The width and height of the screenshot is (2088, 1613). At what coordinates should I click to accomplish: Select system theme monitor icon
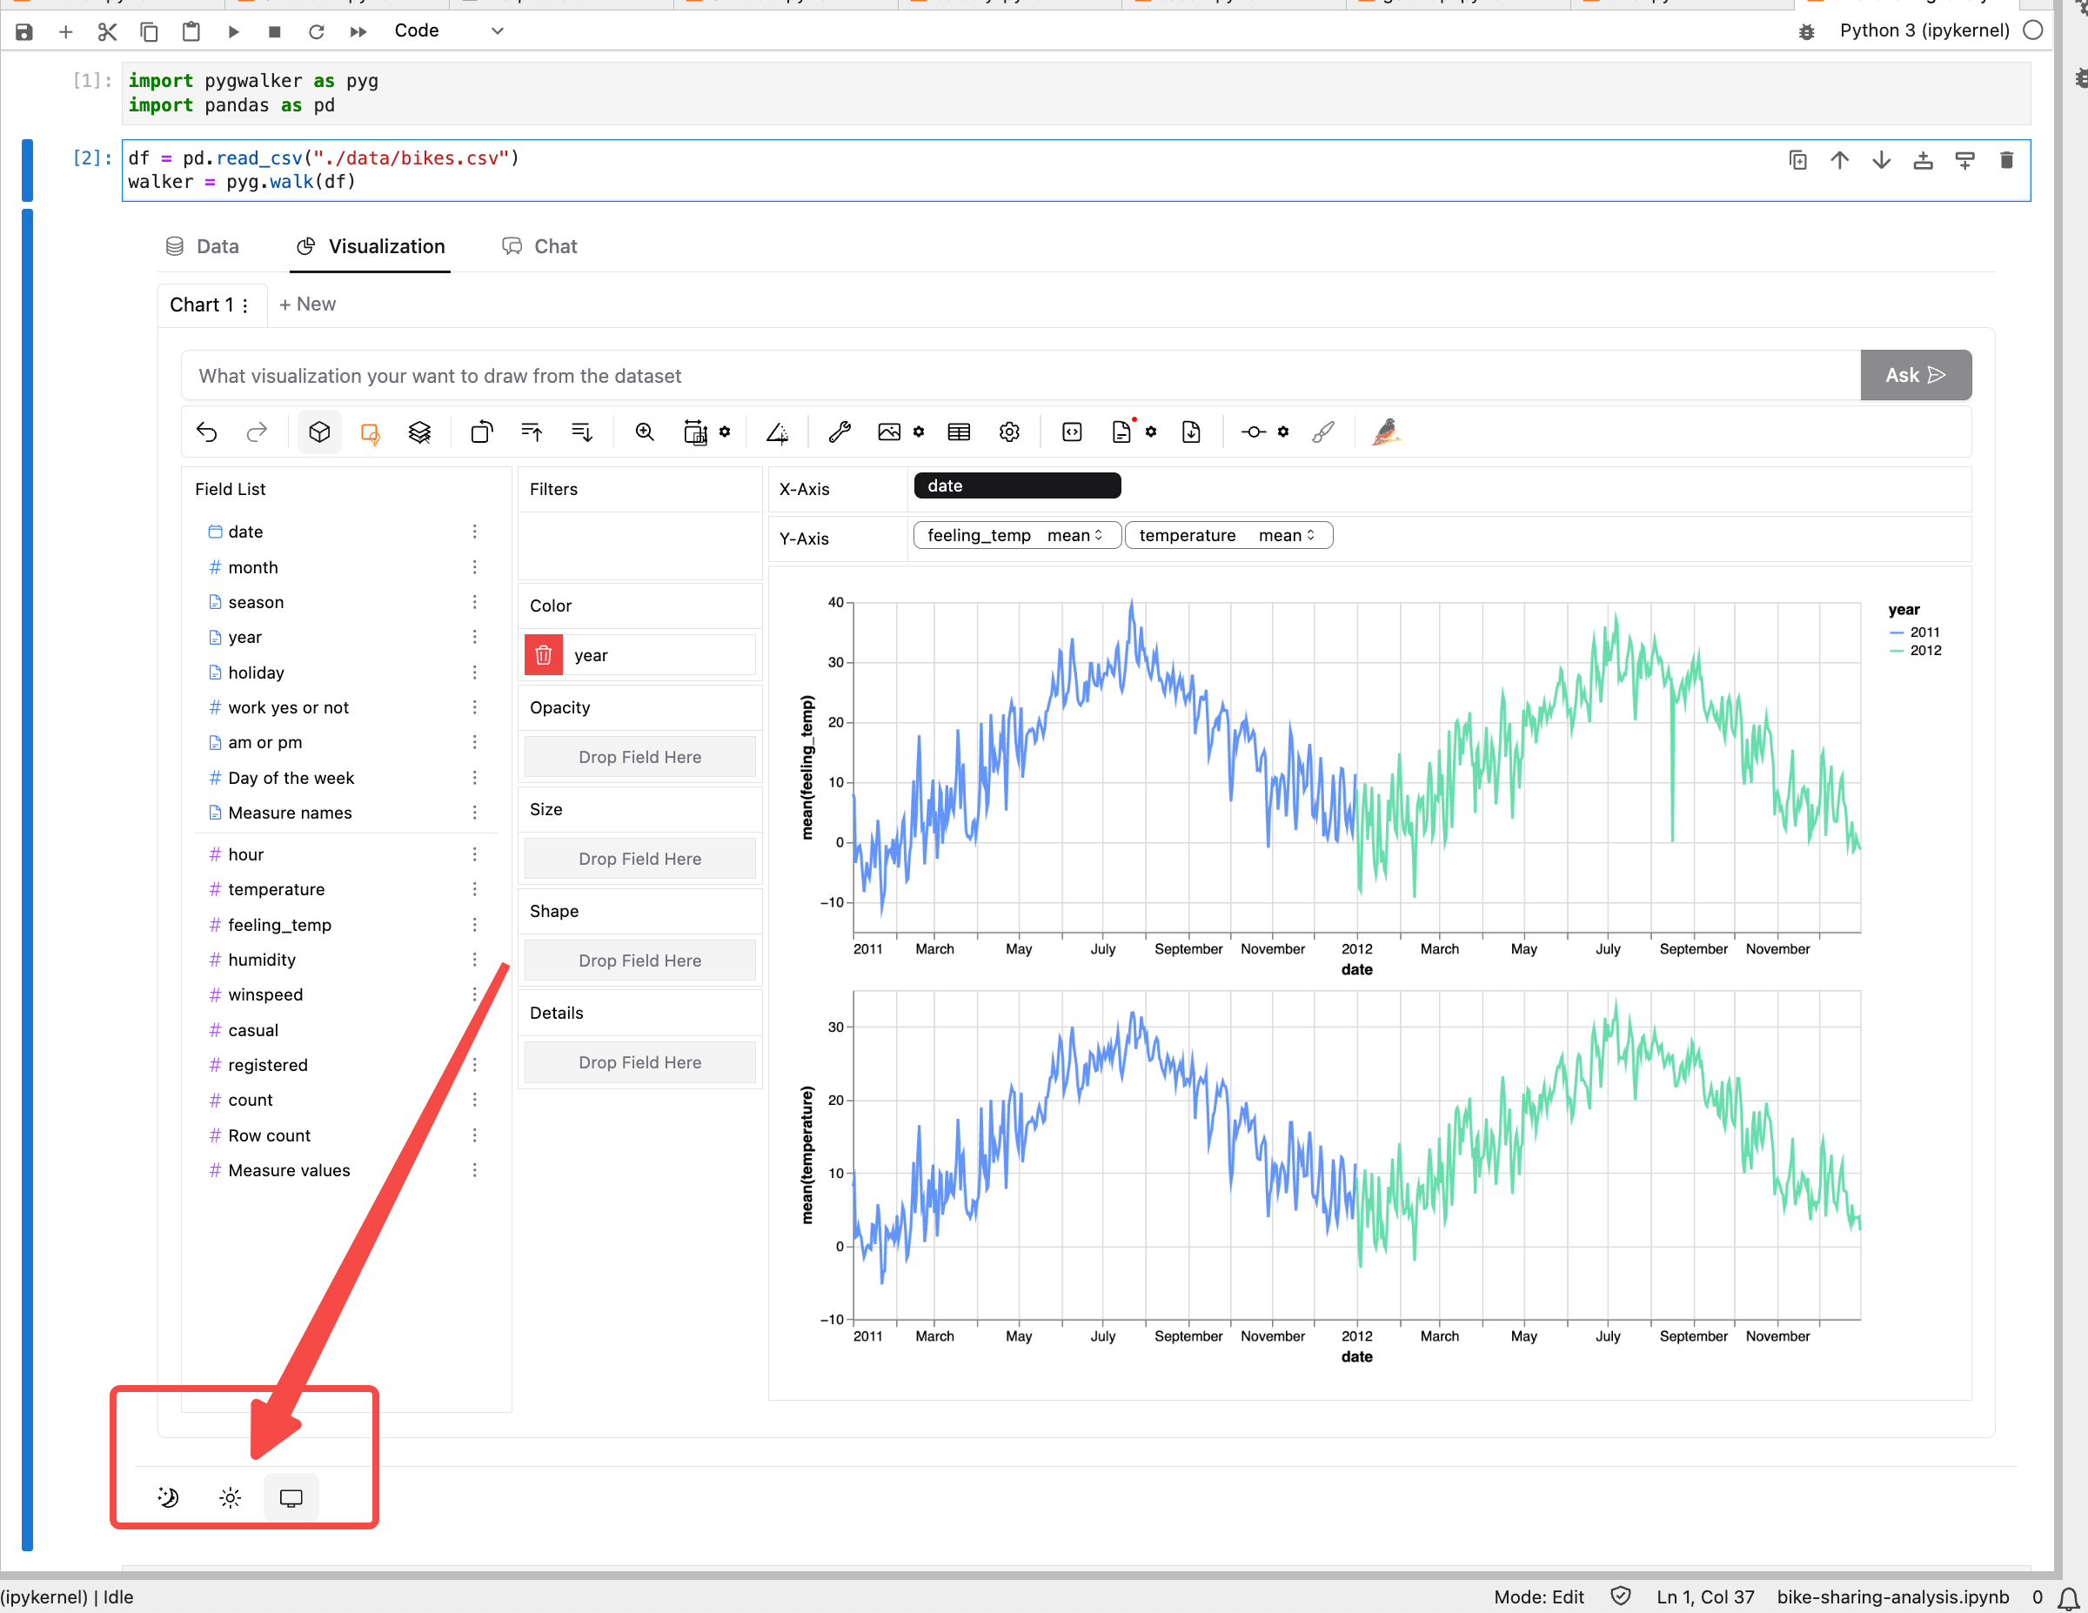(x=291, y=1497)
